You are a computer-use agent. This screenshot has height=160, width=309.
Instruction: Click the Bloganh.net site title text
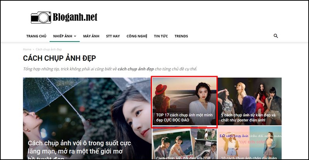[75, 17]
